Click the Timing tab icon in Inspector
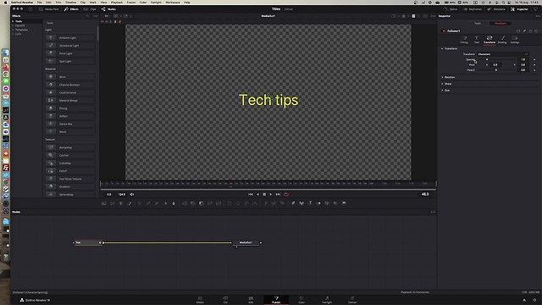The width and height of the screenshot is (542, 305). pos(464,40)
